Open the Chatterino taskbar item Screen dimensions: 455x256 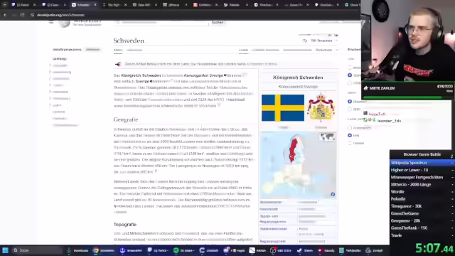[x=209, y=250]
